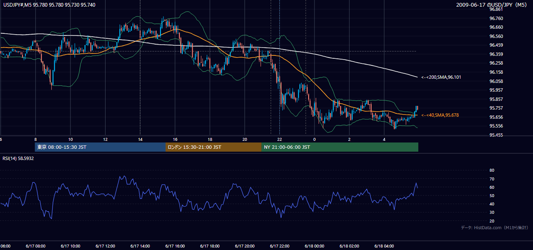Click hour marker 10 above session bars

point(70,139)
